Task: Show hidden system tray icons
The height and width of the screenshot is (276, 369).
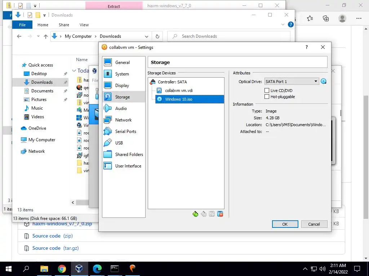Action: point(305,269)
